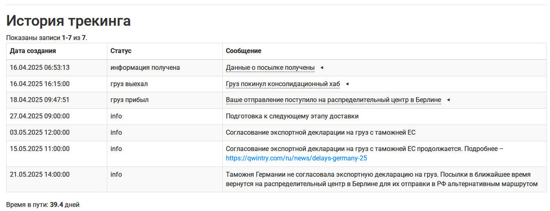Click the "груз выехал" status cell
The height and width of the screenshot is (211, 550).
click(129, 84)
